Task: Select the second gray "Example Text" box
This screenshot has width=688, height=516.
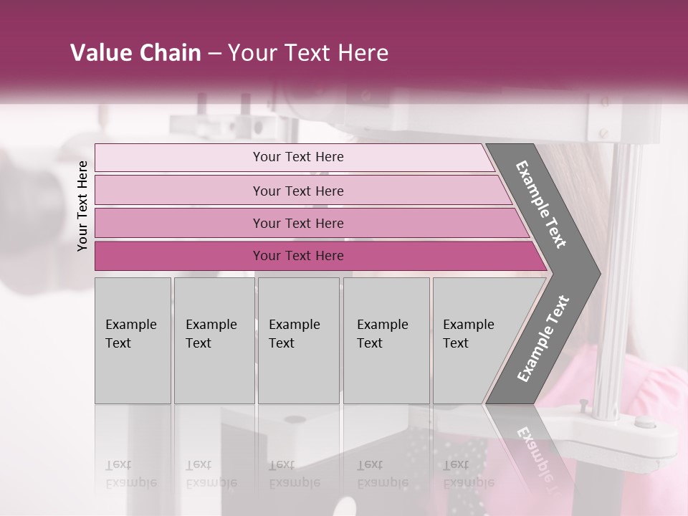Action: (214, 340)
